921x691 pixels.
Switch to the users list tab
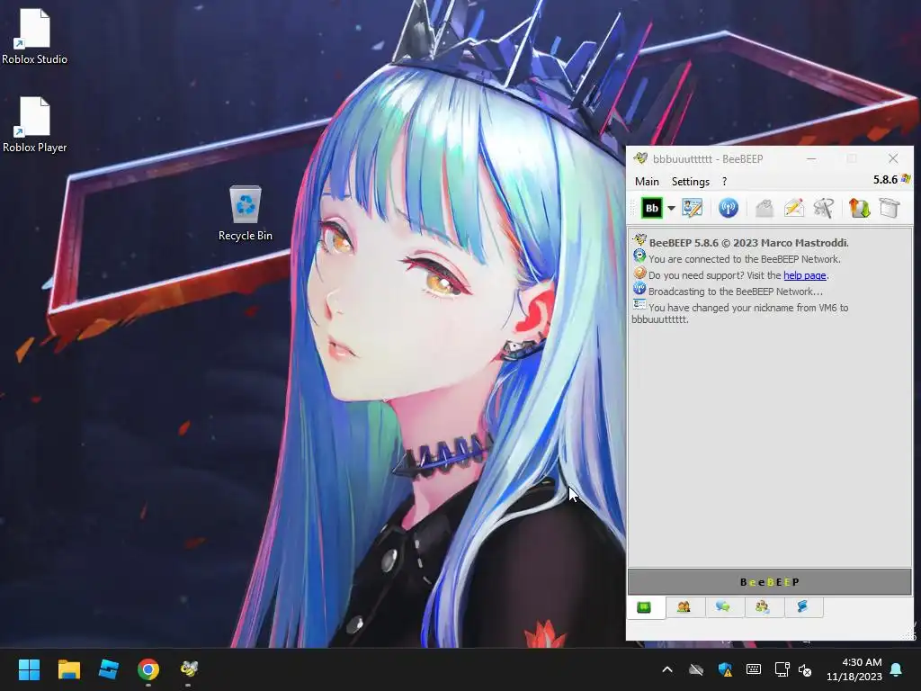[684, 607]
